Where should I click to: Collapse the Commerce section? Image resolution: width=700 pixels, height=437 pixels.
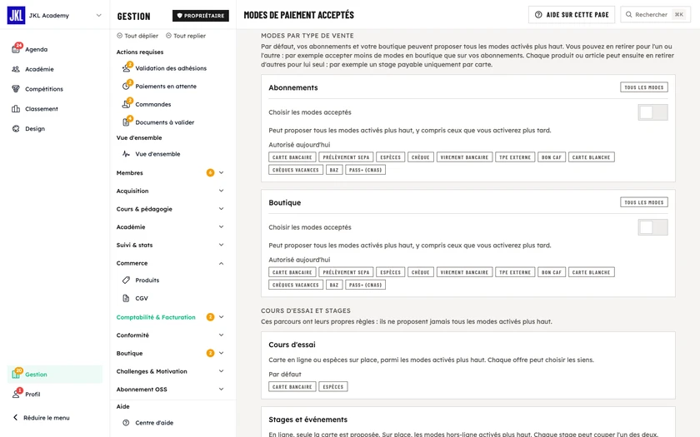(221, 263)
